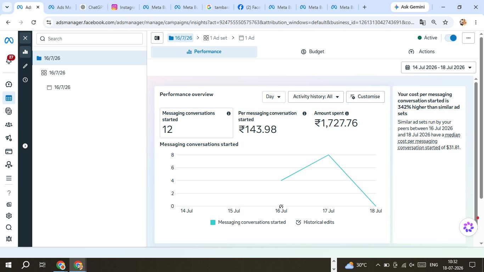
Task: Select the 16/7/26 campaign folder row
Action: coord(90,58)
